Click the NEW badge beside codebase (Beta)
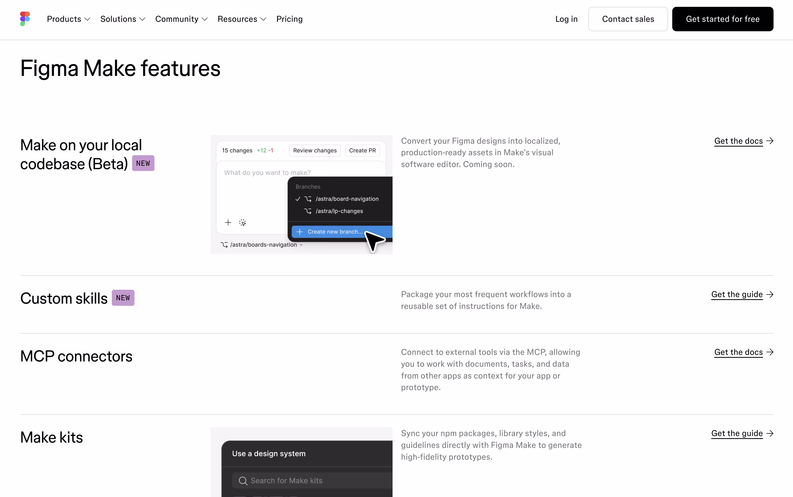793x497 pixels. (143, 163)
